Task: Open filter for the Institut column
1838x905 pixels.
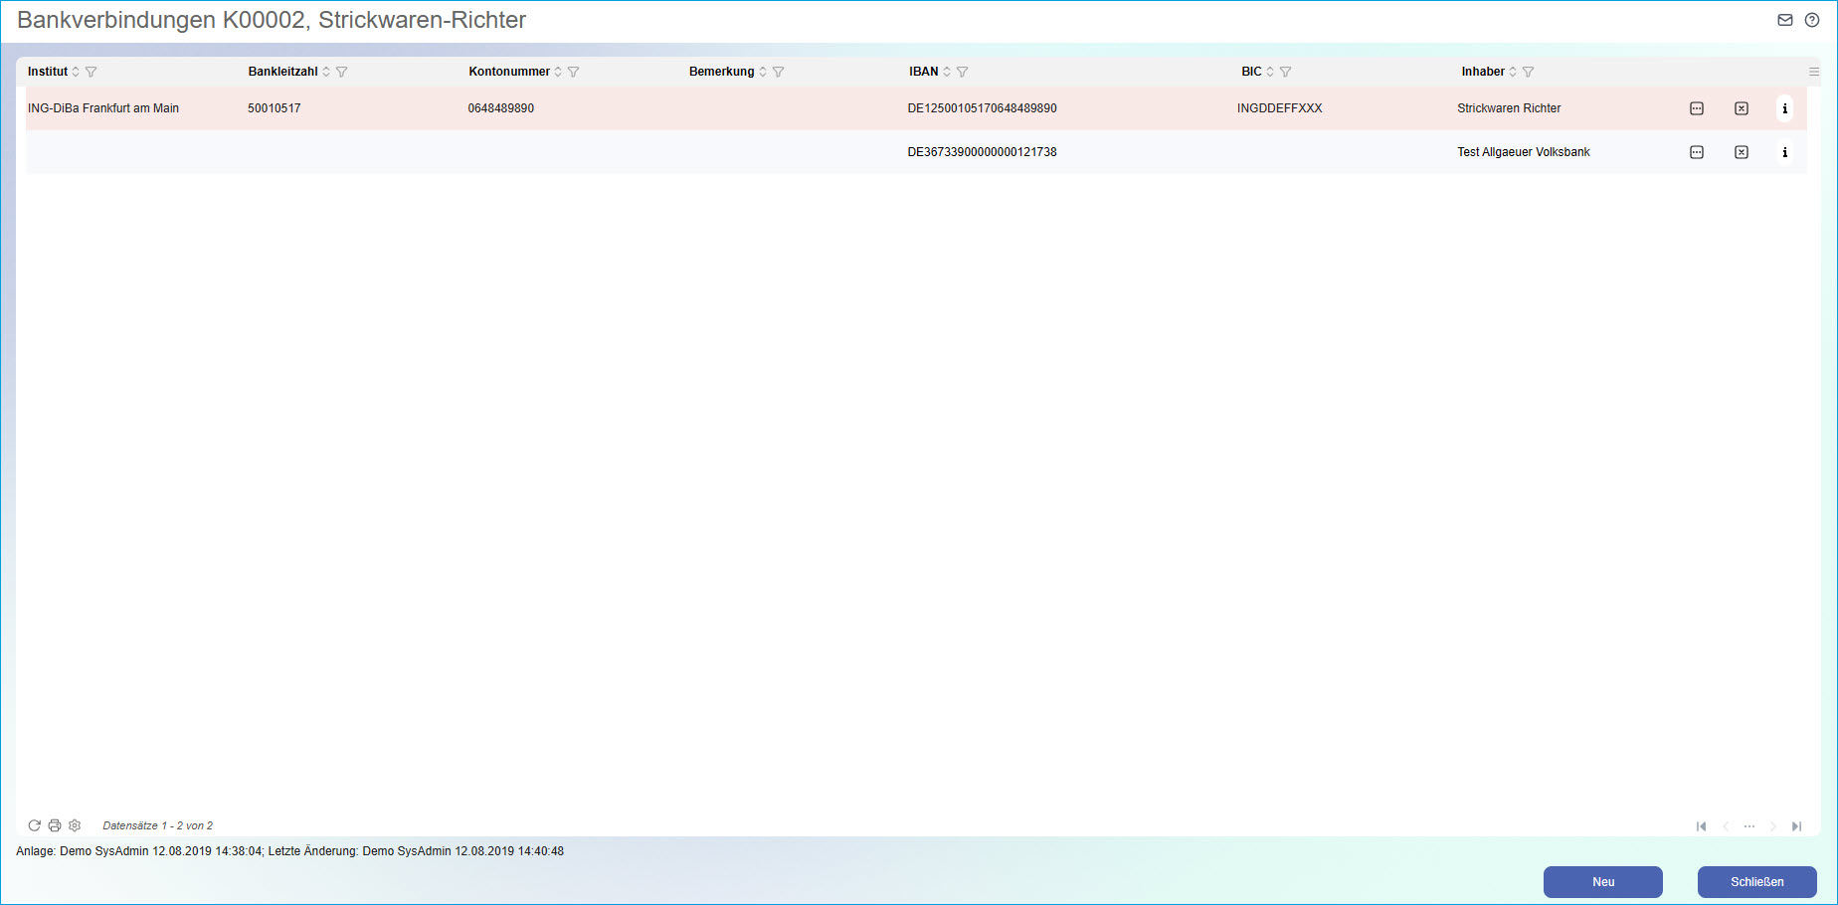Action: [x=92, y=72]
